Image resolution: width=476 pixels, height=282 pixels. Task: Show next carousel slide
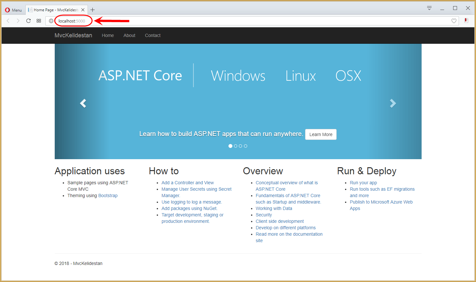click(x=393, y=103)
